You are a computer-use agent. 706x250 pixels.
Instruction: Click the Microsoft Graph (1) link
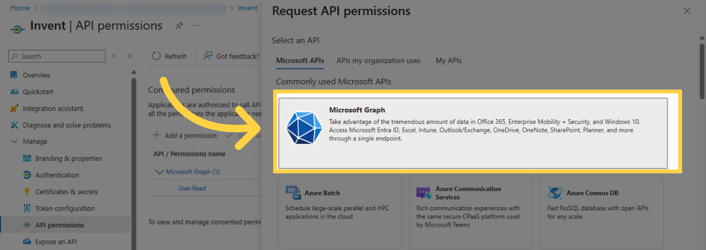(x=192, y=172)
